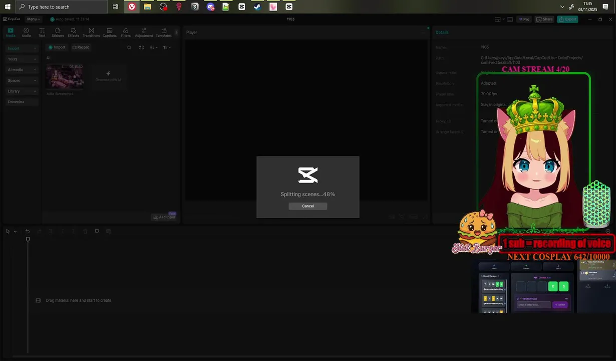
Task: Click the timeline selection cursor tool
Action: click(8, 231)
